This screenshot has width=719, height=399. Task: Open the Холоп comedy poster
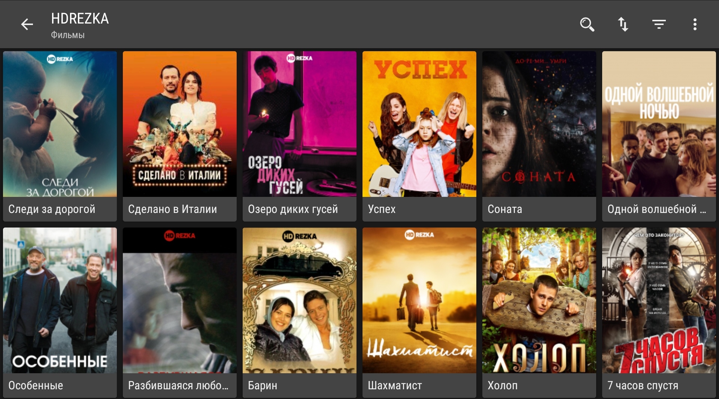[x=539, y=300]
